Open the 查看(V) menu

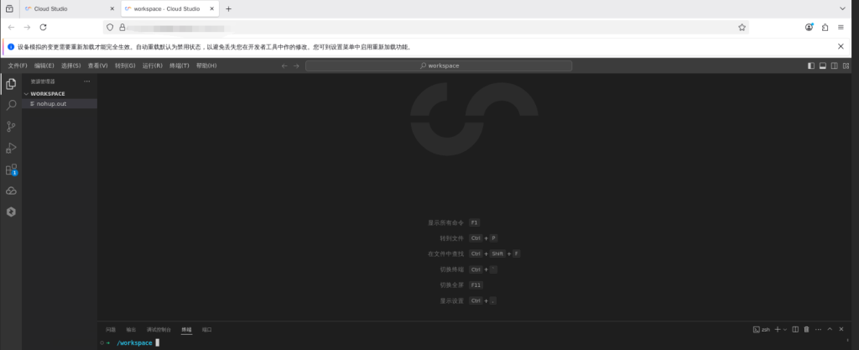[98, 65]
